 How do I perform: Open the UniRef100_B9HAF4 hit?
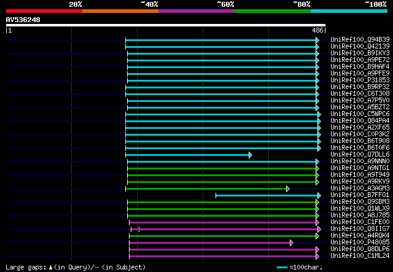tap(360, 66)
